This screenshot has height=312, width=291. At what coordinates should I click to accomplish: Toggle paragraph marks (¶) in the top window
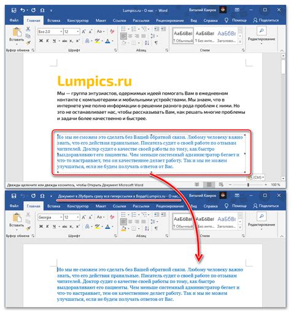156,42
